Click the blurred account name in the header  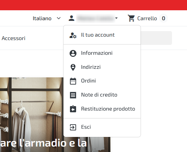point(96,18)
